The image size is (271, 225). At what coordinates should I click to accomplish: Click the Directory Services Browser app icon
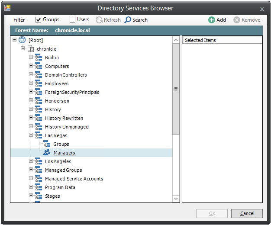click(7, 8)
